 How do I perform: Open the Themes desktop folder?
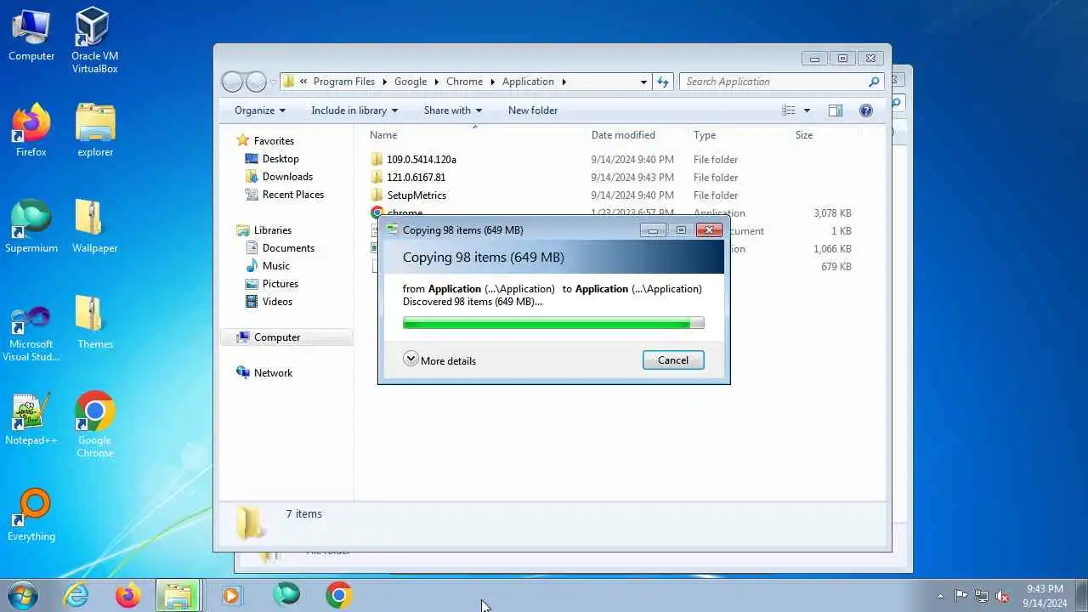(94, 322)
